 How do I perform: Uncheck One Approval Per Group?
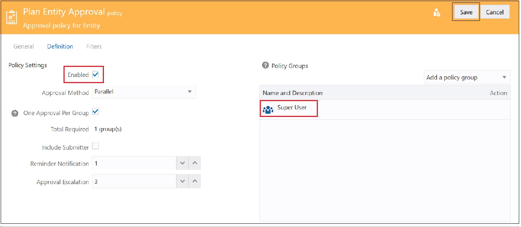pos(96,112)
